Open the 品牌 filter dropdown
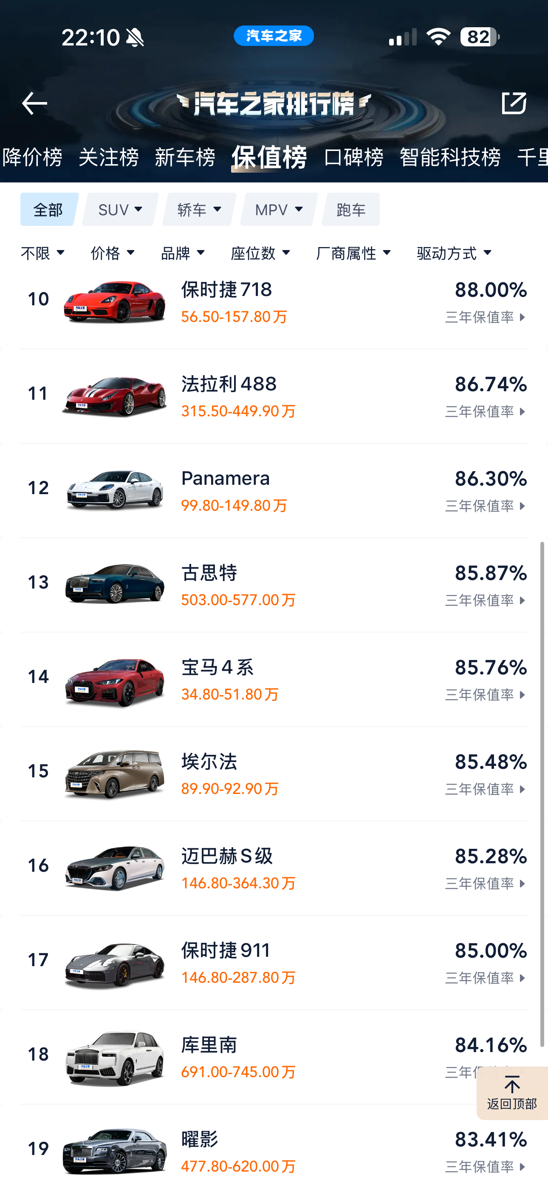Screen dimensions: 548x1189 click(183, 253)
